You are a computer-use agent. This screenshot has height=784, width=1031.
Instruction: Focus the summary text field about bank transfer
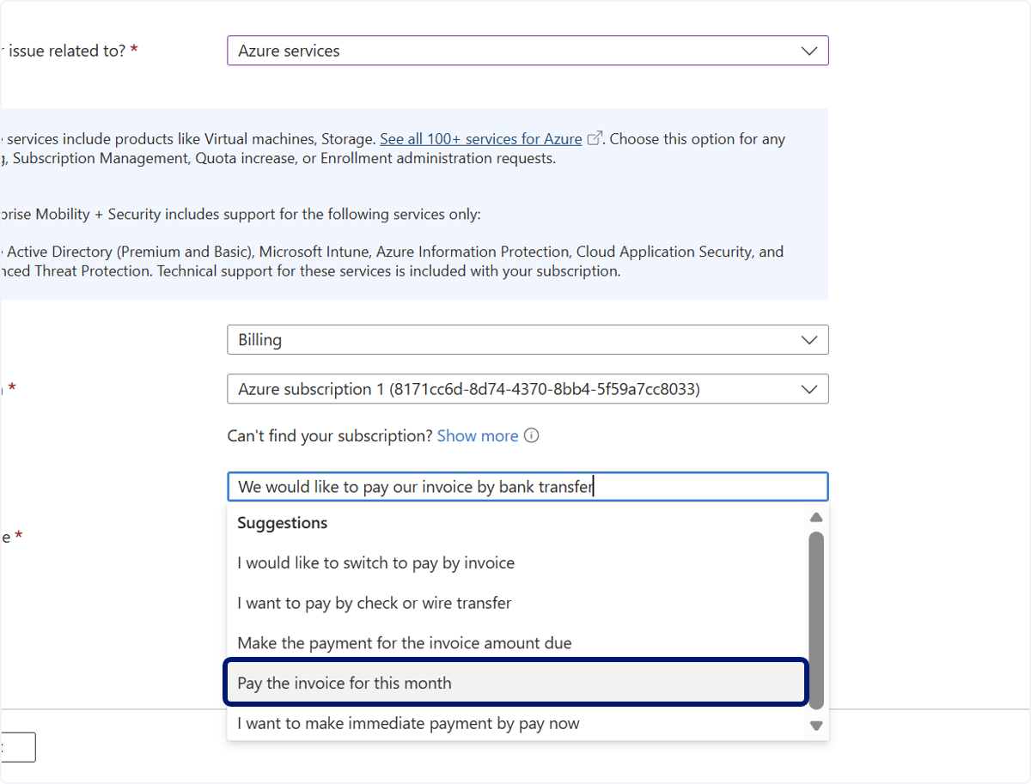(x=528, y=487)
